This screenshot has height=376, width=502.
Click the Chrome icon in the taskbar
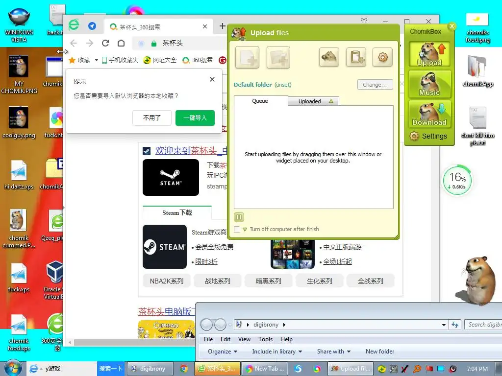(184, 369)
